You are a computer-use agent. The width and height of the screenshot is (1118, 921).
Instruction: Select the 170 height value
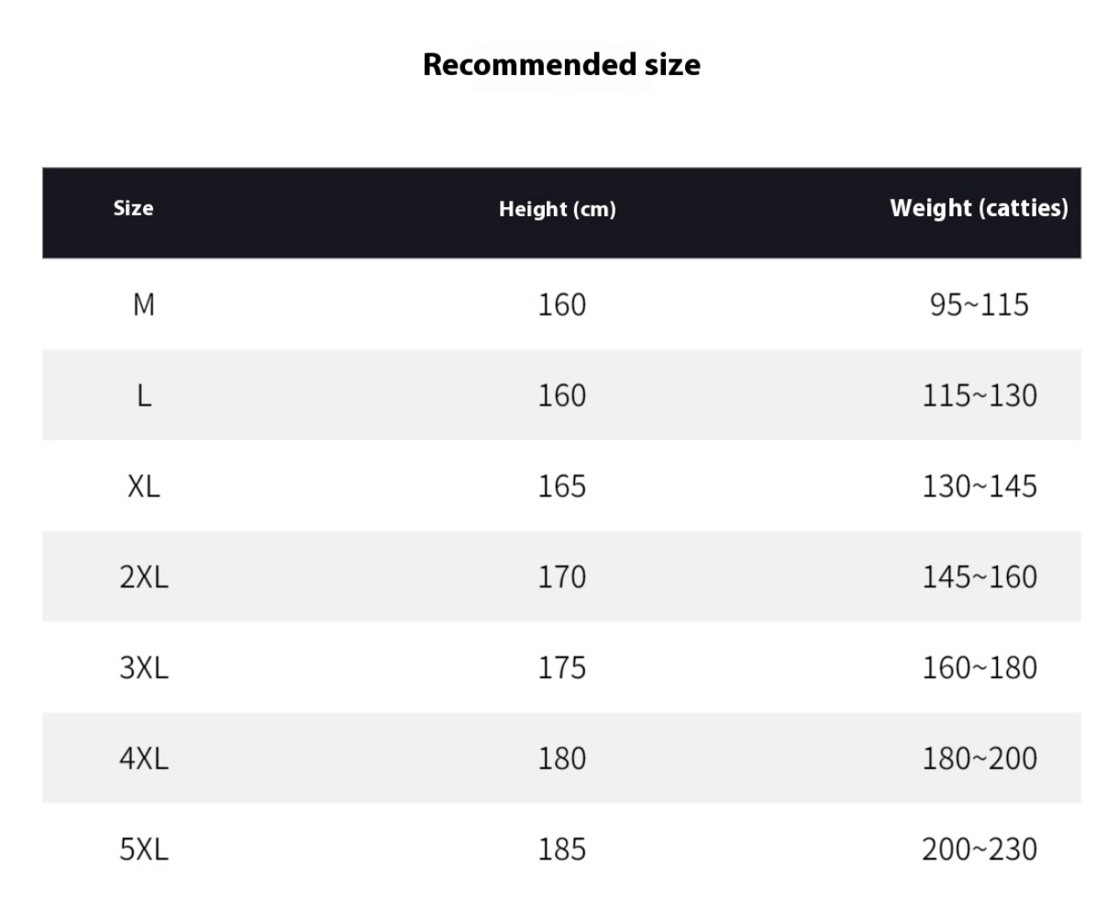tap(561, 576)
